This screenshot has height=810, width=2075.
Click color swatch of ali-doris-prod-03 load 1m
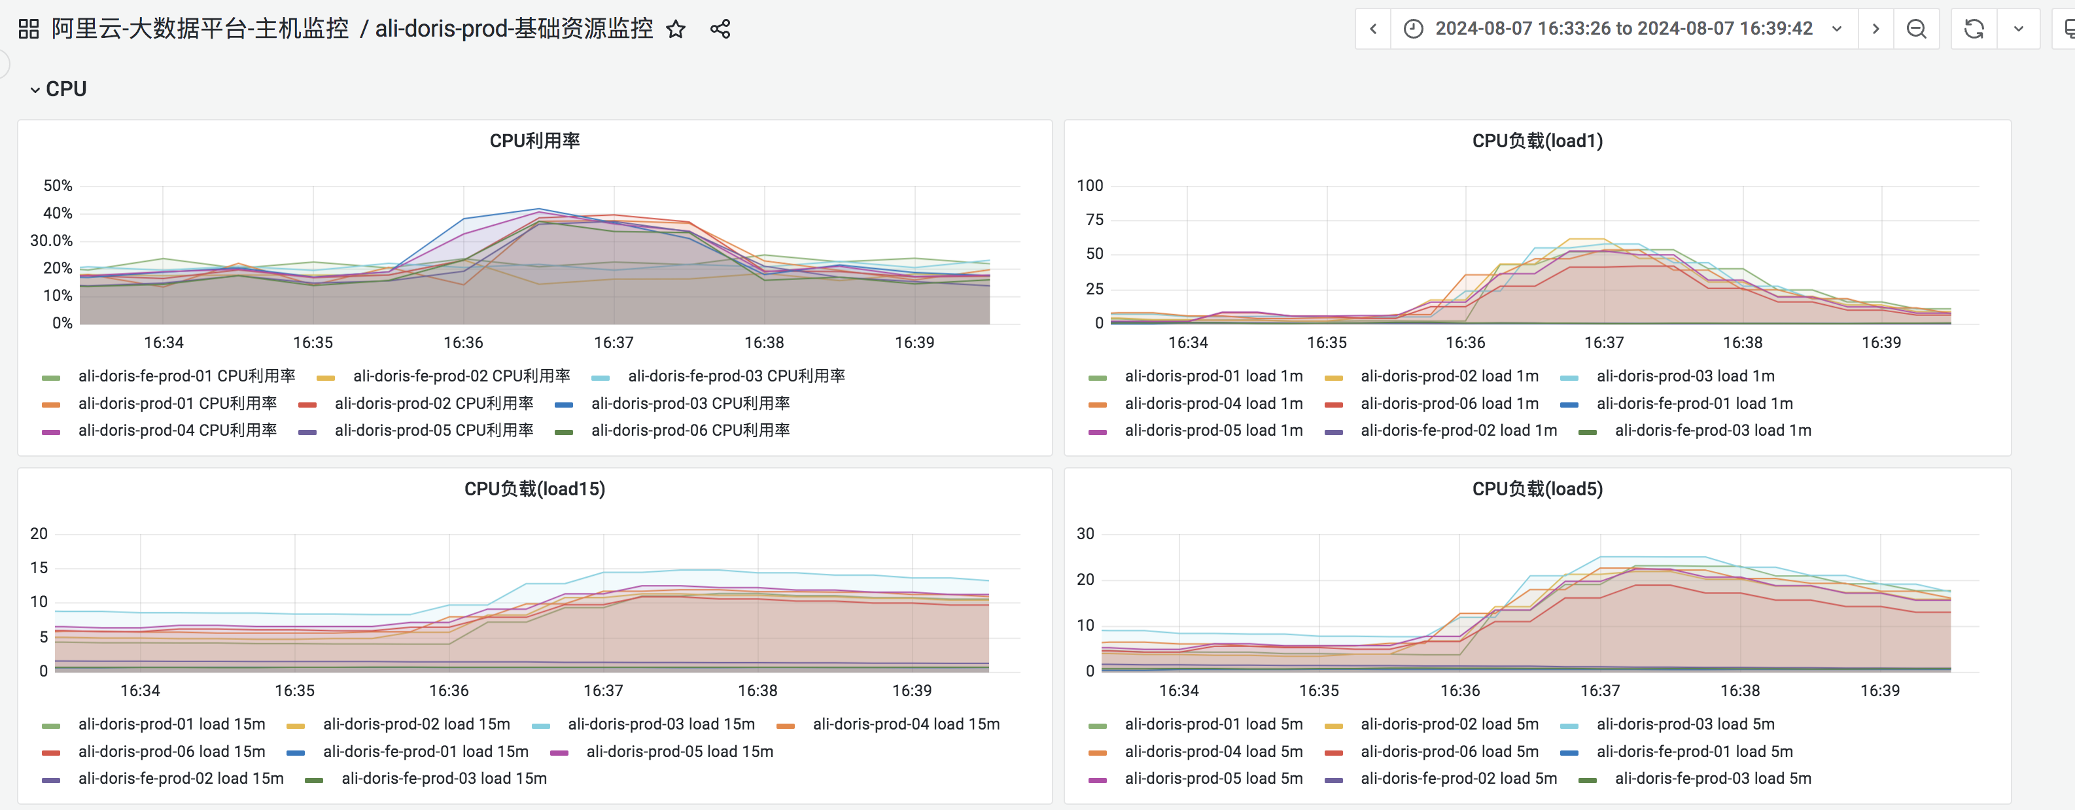pos(1569,378)
